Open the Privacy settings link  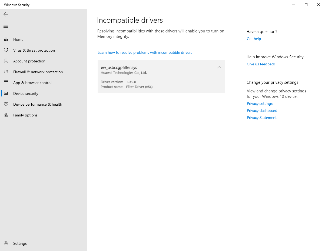coord(260,103)
